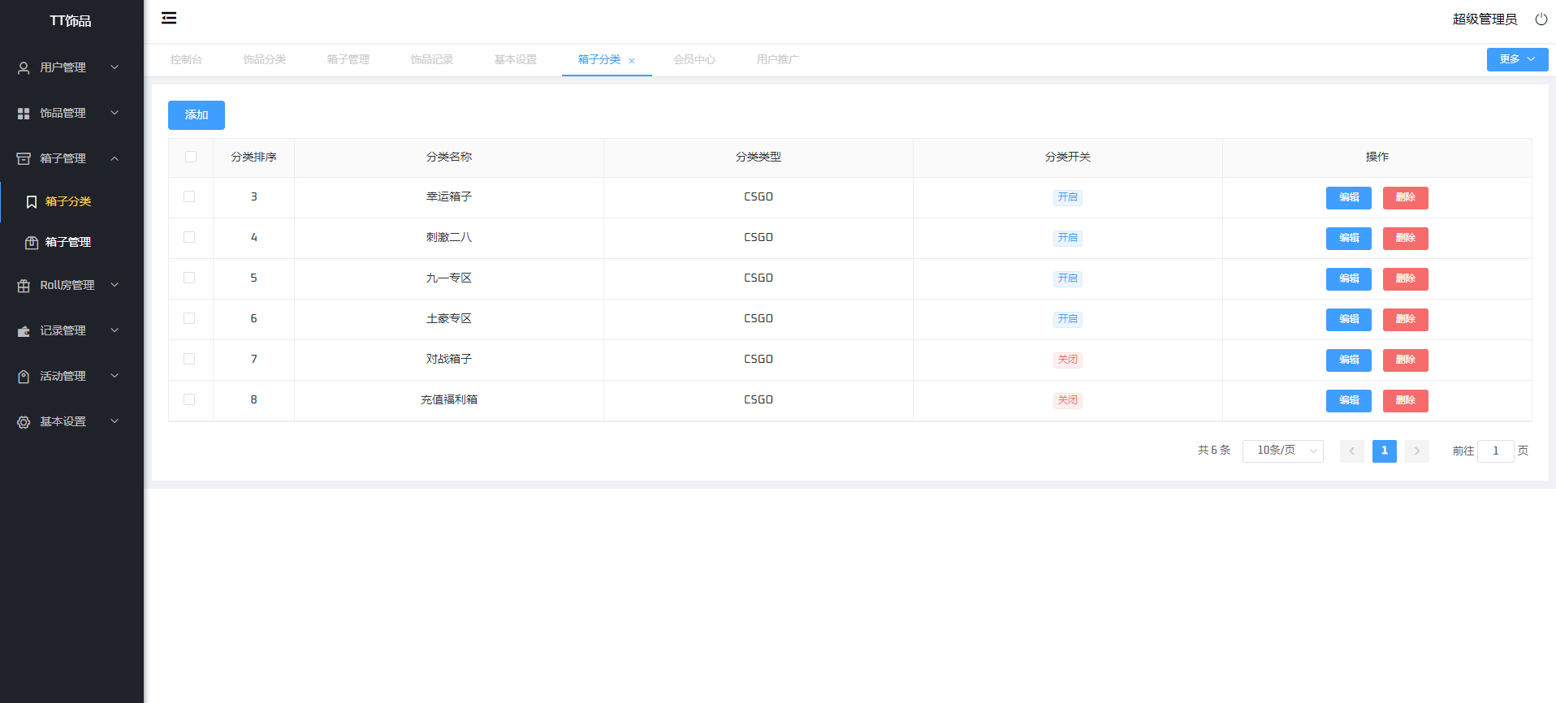Screen dimensions: 1556x703
Task: Click the 基本设置 gear icon
Action: pos(24,422)
